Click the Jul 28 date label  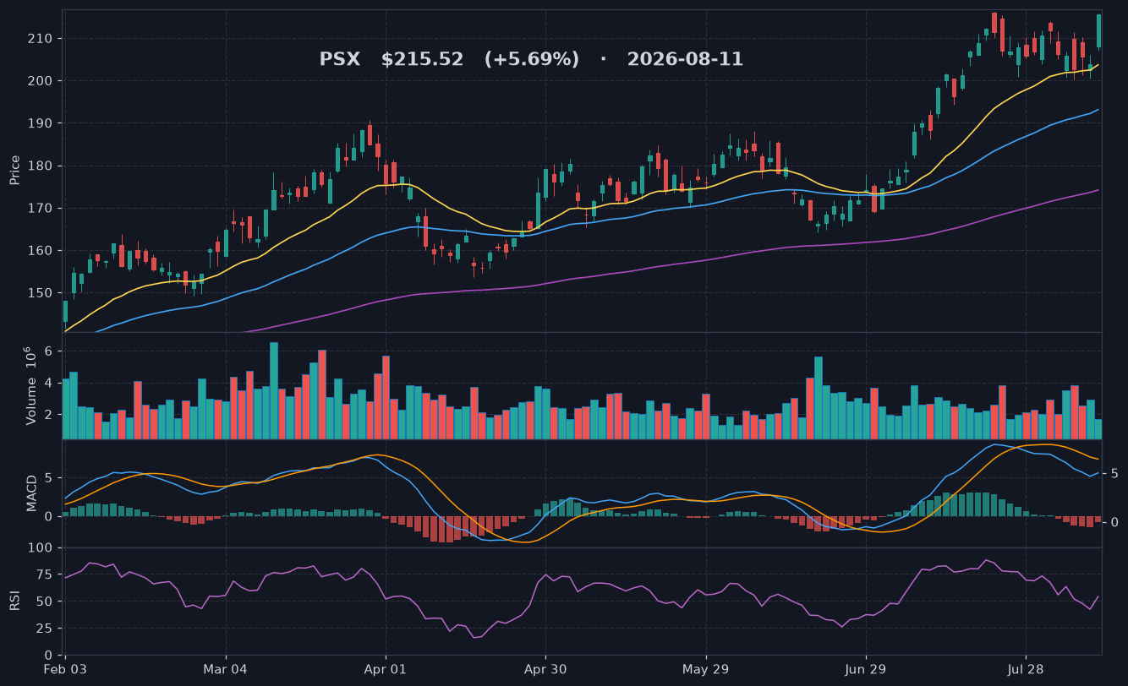(x=1026, y=670)
